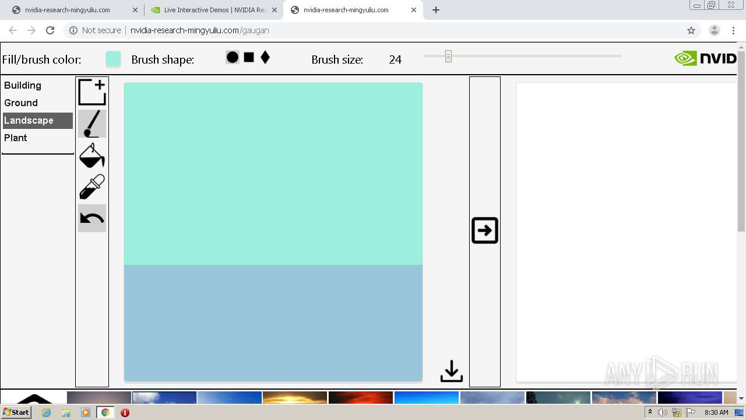Select the yellow sunset style thumbnail
This screenshot has height=420, width=746.
[295, 397]
